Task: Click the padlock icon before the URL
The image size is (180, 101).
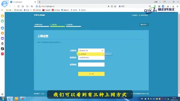Action: (x=40, y=6)
